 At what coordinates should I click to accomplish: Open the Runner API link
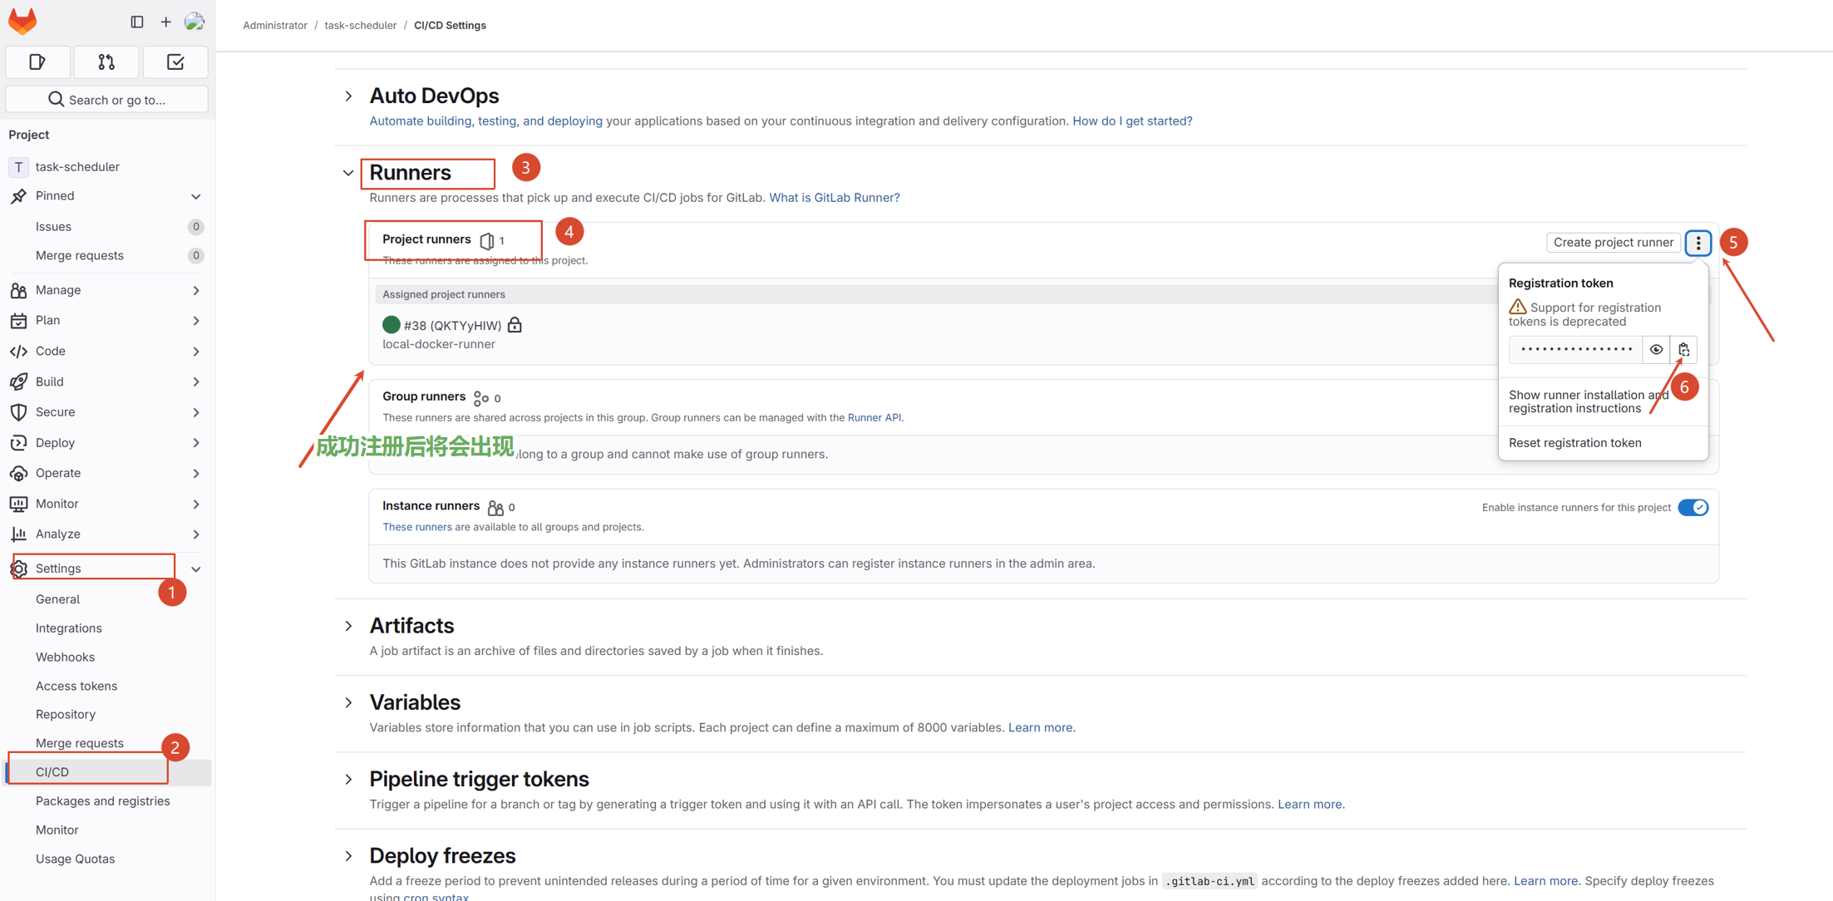pyautogui.click(x=874, y=418)
